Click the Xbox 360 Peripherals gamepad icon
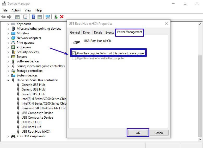This screenshot has height=148, width=203. pyautogui.click(x=13, y=136)
